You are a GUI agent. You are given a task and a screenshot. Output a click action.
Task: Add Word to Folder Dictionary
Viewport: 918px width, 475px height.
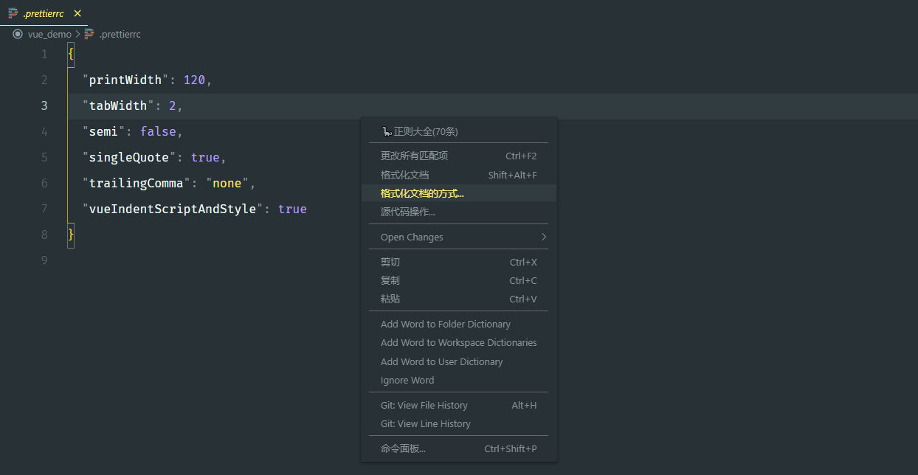(x=445, y=324)
